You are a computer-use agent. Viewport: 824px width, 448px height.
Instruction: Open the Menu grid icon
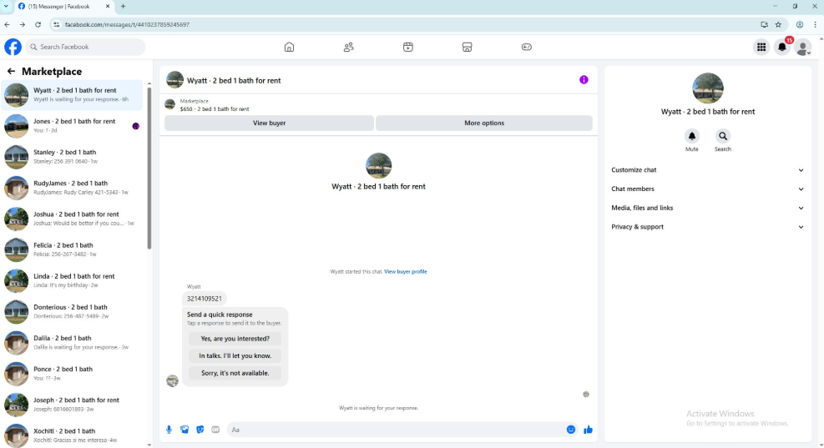pyautogui.click(x=761, y=48)
